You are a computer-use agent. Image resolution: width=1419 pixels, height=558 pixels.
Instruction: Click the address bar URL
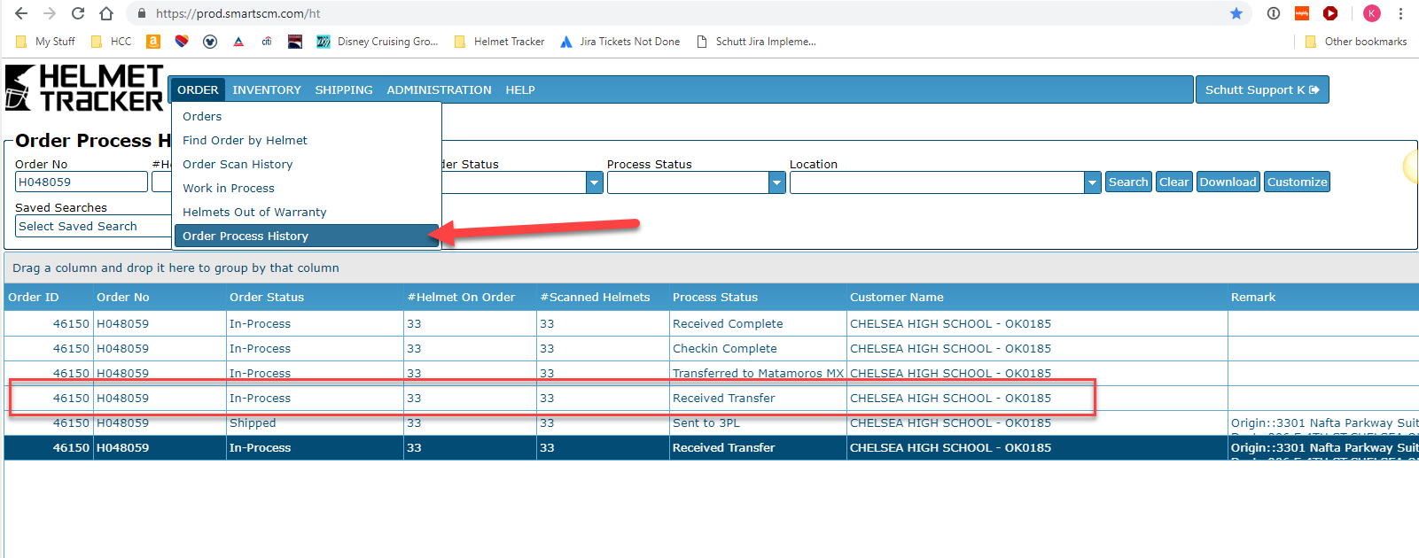(238, 13)
